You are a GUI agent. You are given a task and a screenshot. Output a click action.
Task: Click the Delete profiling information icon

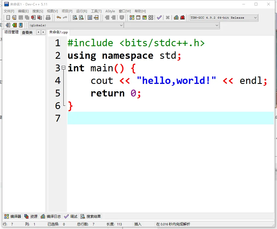(182, 17)
